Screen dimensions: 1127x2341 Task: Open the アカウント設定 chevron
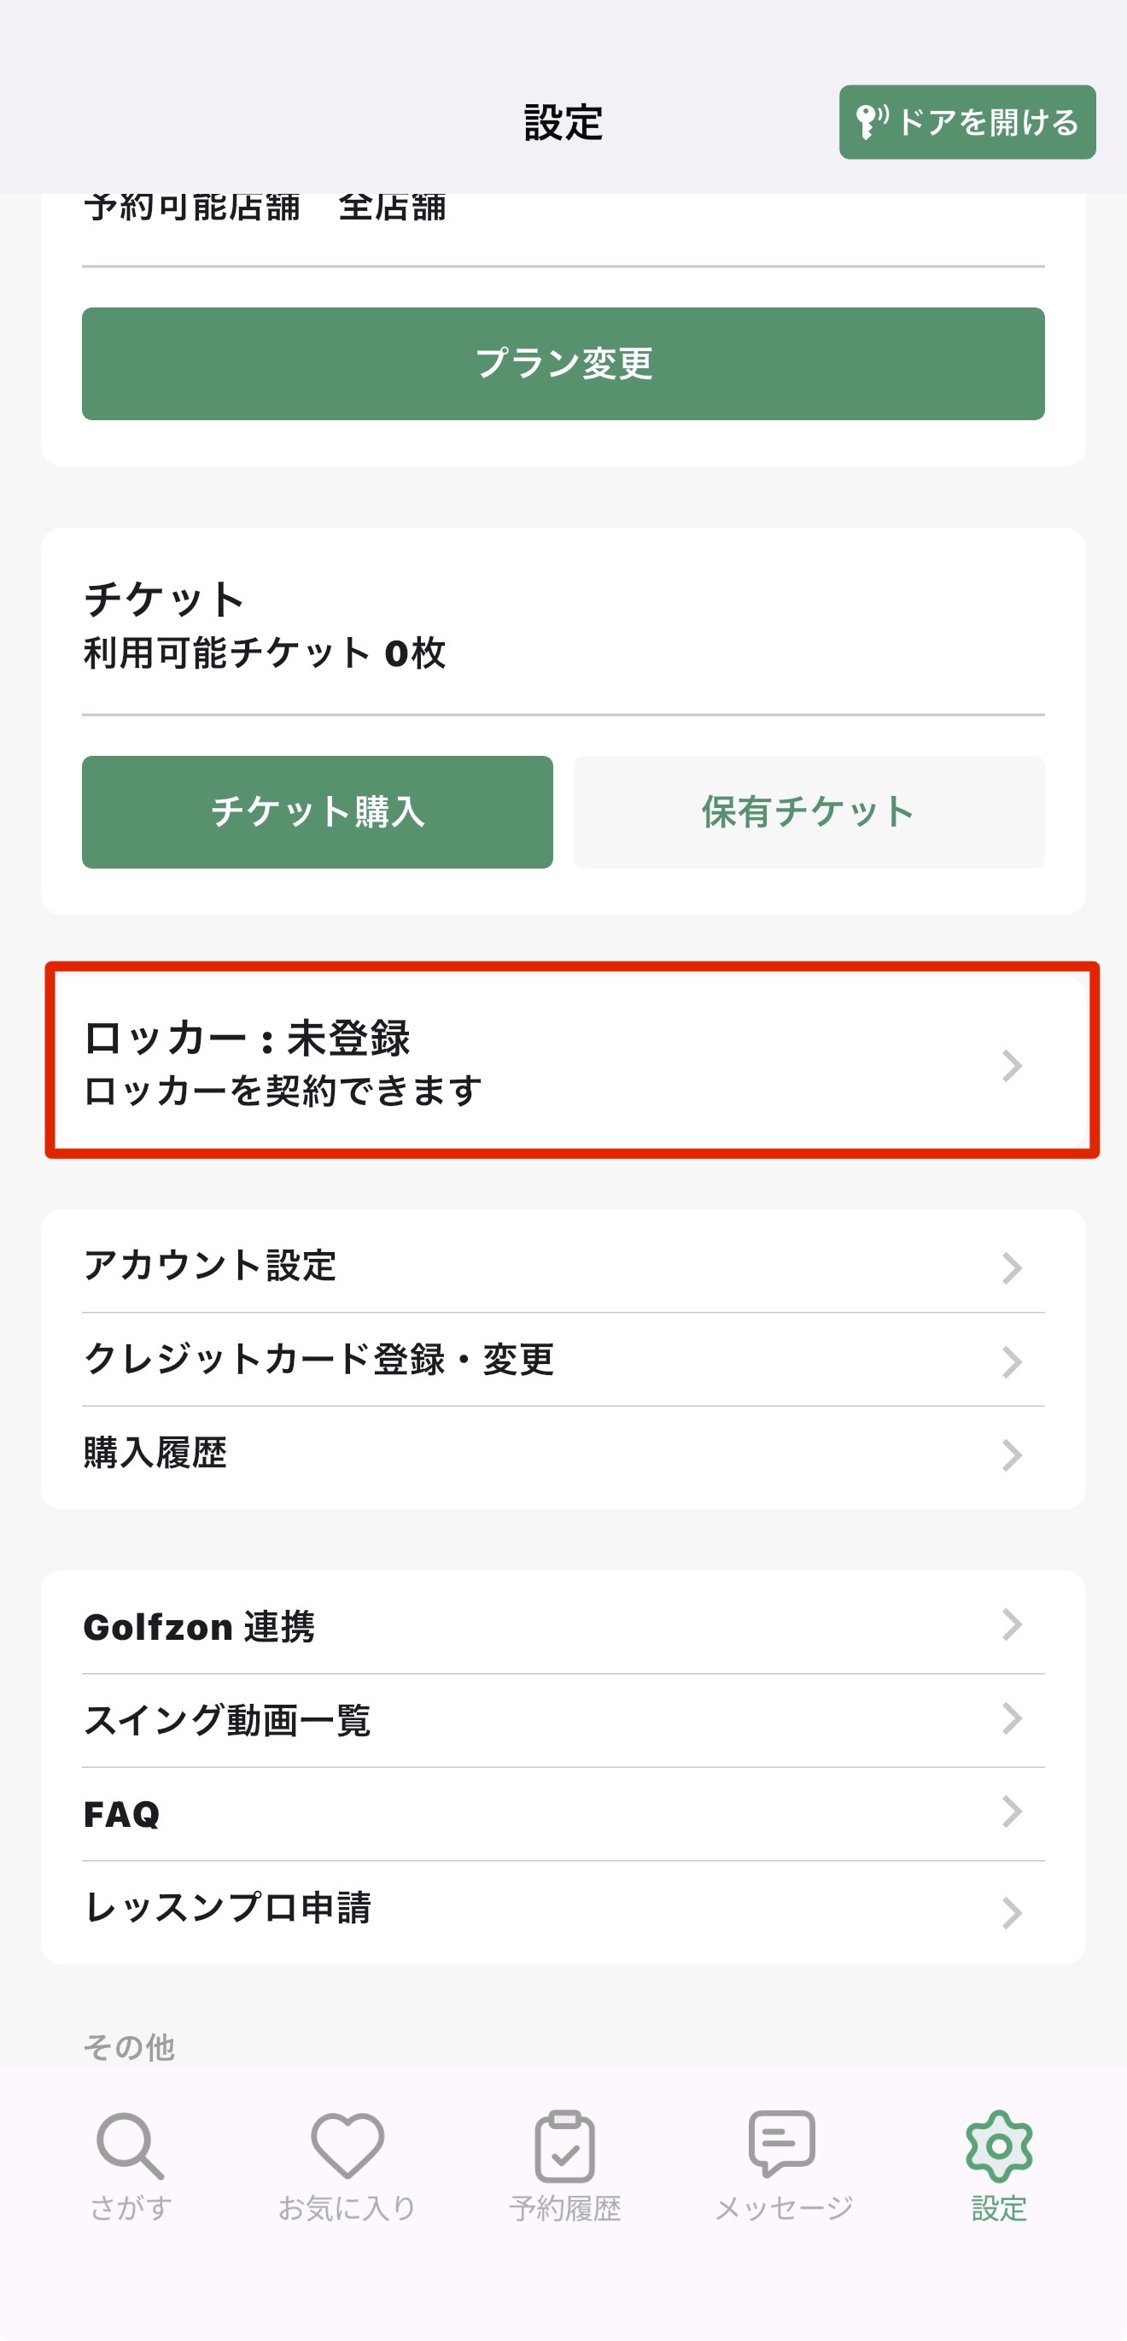[1012, 1267]
